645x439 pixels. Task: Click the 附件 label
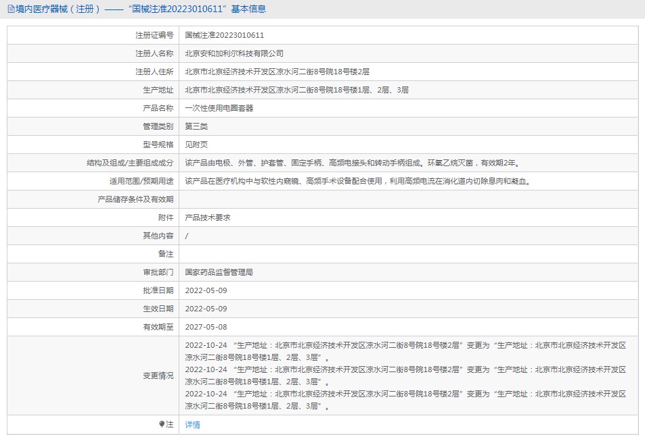(166, 217)
